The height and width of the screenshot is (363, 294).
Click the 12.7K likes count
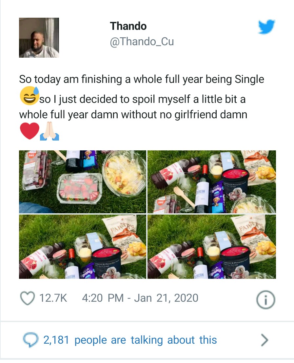[53, 298]
